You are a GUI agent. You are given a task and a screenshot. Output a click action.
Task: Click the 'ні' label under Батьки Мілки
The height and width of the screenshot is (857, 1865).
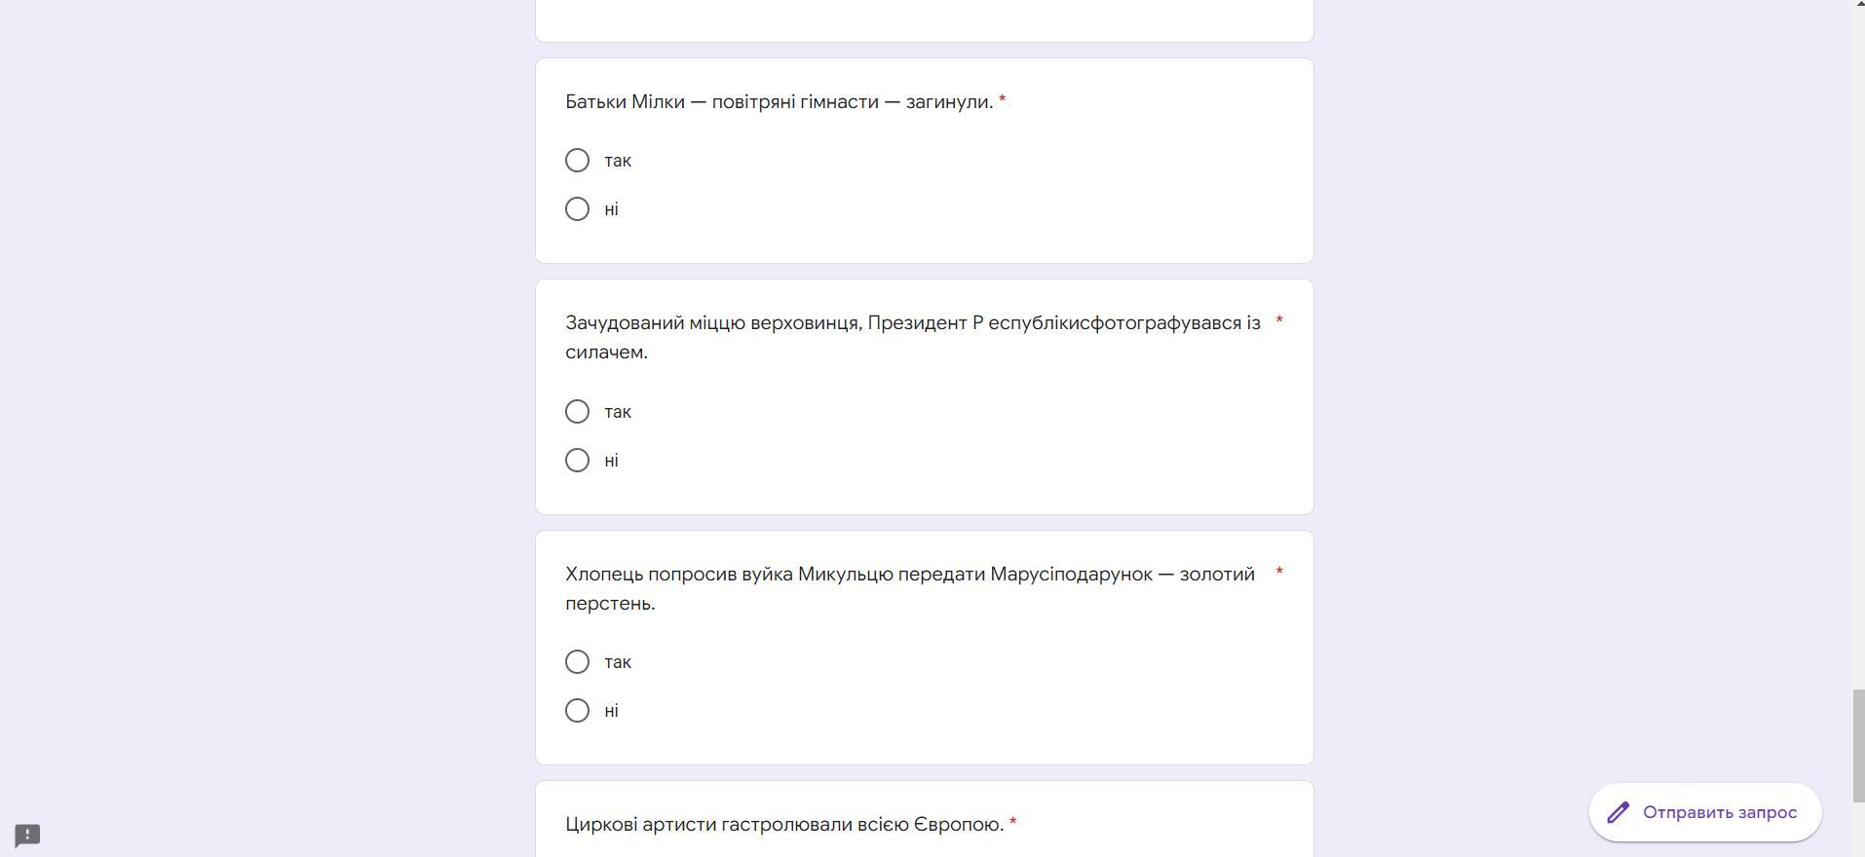[x=611, y=209]
